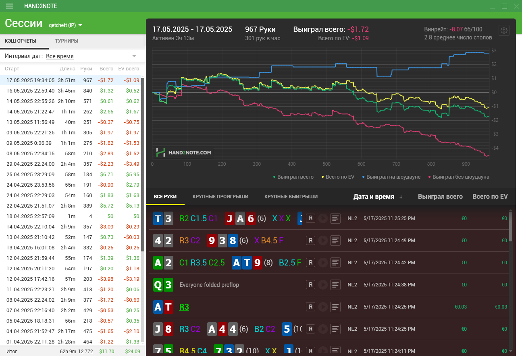Play the J8 hand replay

click(x=322, y=329)
